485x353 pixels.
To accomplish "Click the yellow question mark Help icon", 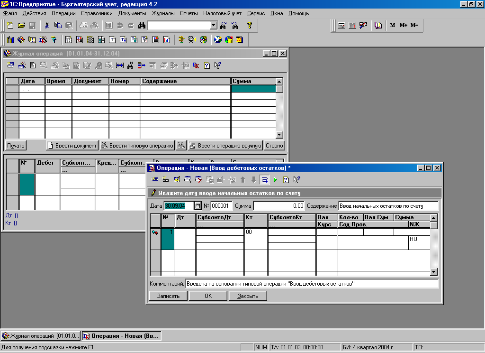I will 249,26.
